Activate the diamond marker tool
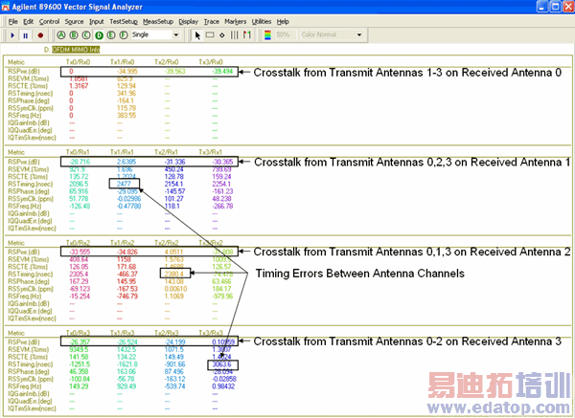 click(x=222, y=35)
